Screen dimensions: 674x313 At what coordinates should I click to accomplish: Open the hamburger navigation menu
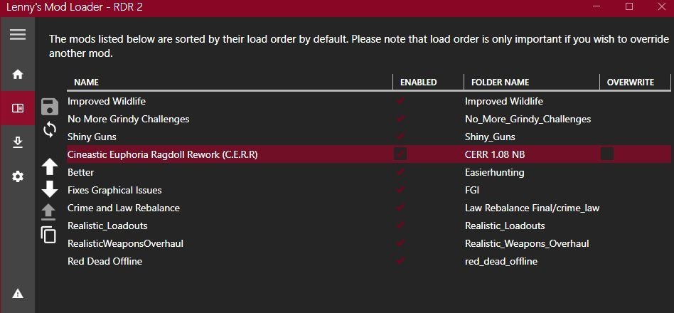(x=18, y=34)
